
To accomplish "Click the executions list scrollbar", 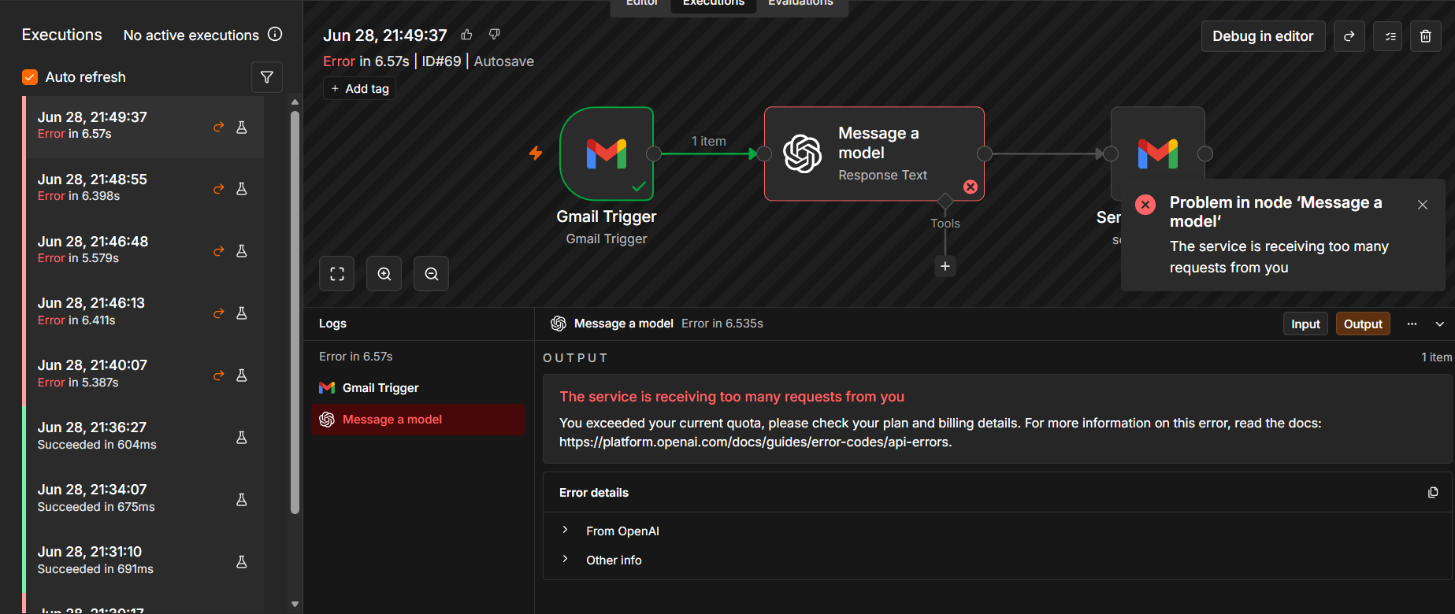I will coord(295,312).
